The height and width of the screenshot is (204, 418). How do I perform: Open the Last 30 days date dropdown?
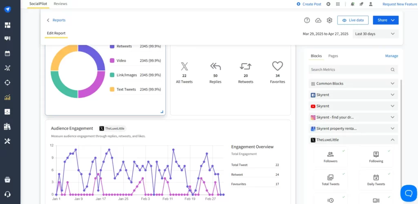[376, 34]
